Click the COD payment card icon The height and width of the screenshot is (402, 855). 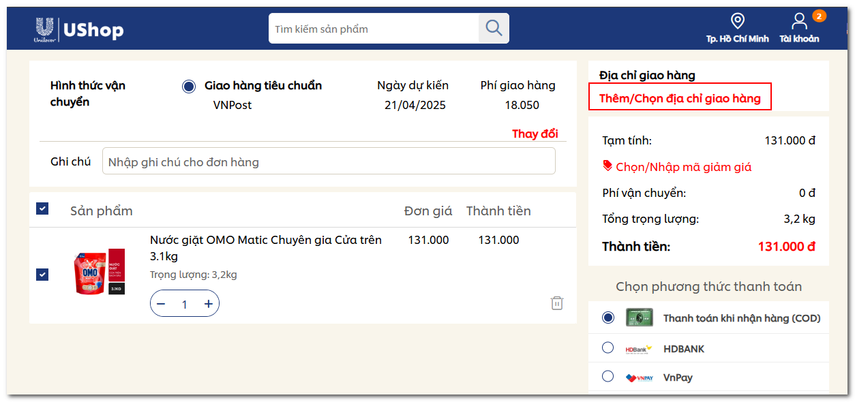[x=640, y=318]
